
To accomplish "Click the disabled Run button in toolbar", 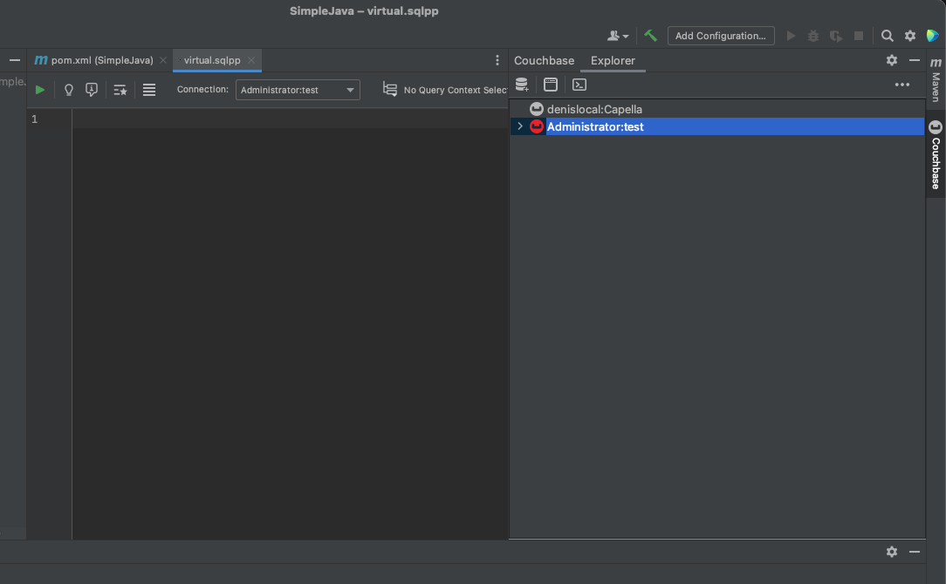I will tap(791, 36).
